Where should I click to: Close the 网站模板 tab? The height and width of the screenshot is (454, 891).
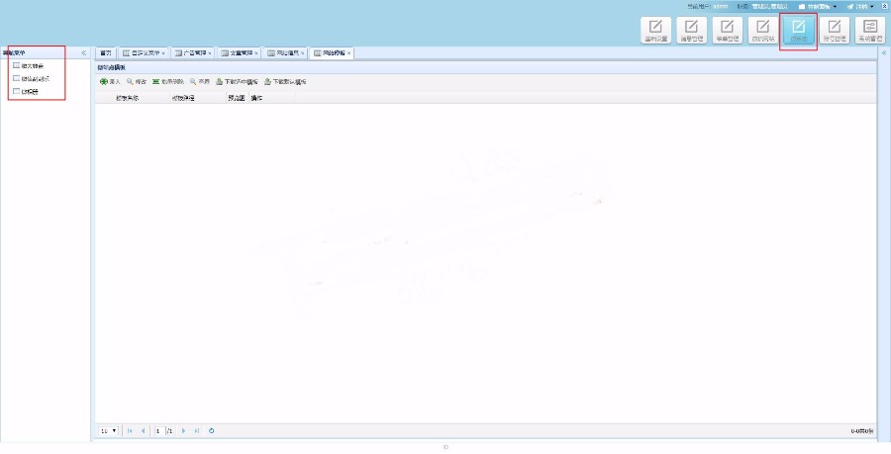(x=349, y=53)
